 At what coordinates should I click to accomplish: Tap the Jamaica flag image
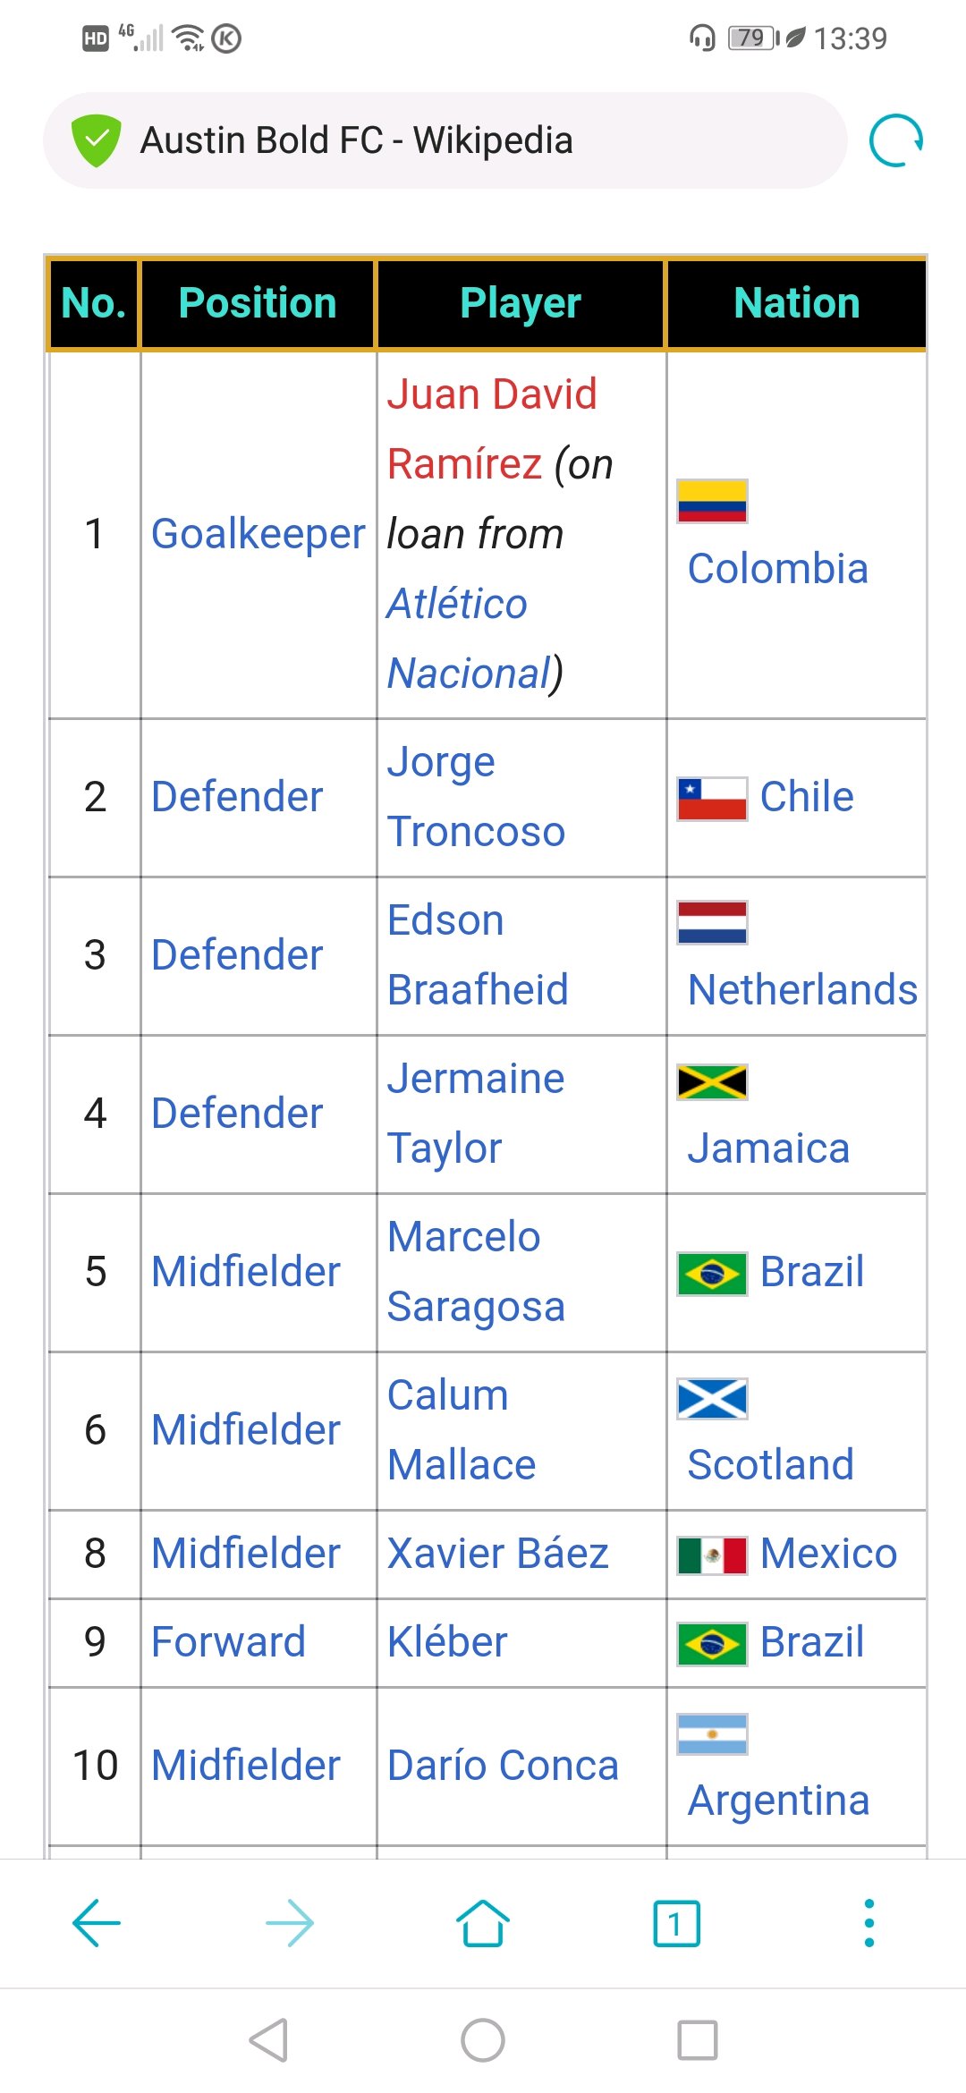[x=712, y=1081]
